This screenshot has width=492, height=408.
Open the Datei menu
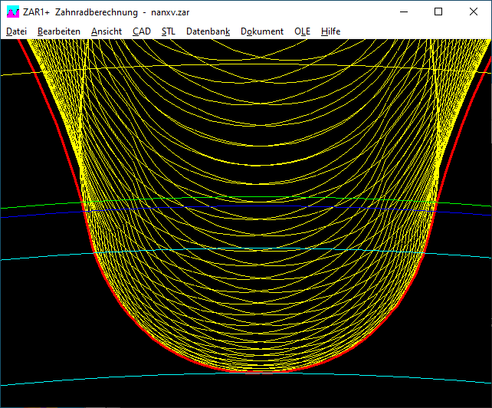[x=16, y=31]
